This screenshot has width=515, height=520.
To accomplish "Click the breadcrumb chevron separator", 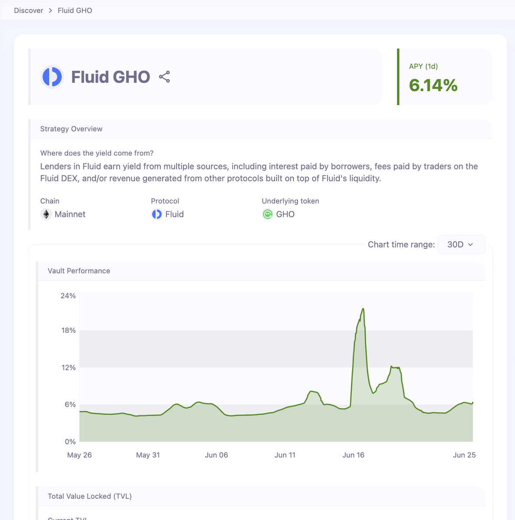I will coord(50,10).
